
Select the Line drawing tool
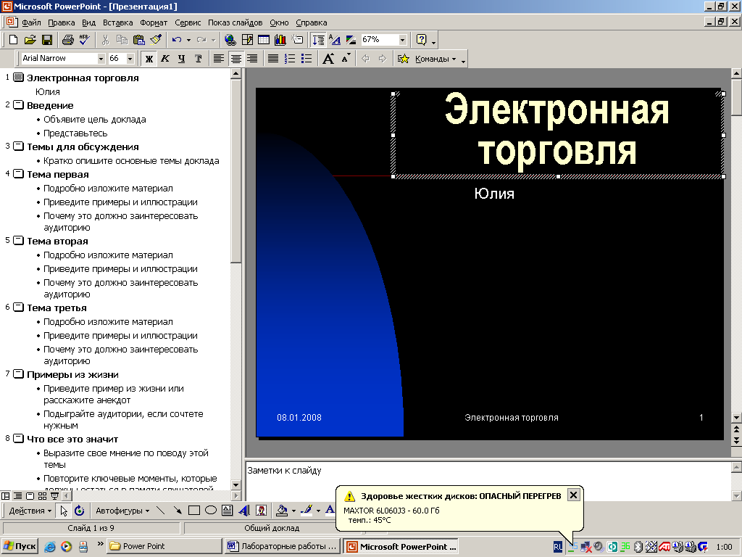(161, 511)
